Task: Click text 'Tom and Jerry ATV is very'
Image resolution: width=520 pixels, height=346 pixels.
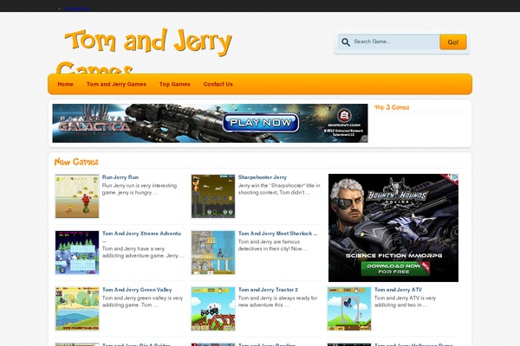Action: coord(405,298)
